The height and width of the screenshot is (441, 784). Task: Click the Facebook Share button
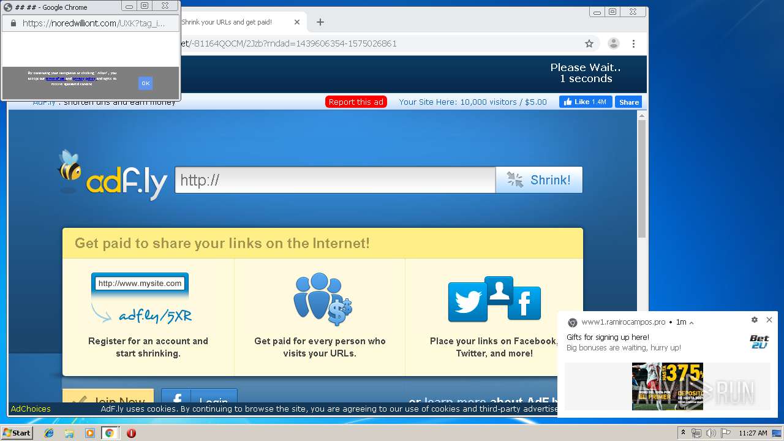pyautogui.click(x=628, y=102)
